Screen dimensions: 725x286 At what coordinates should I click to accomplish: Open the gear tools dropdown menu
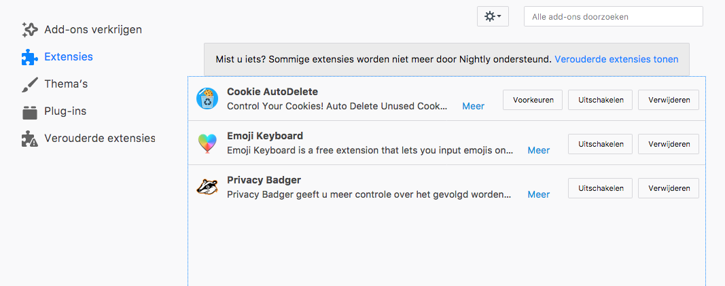pyautogui.click(x=493, y=16)
